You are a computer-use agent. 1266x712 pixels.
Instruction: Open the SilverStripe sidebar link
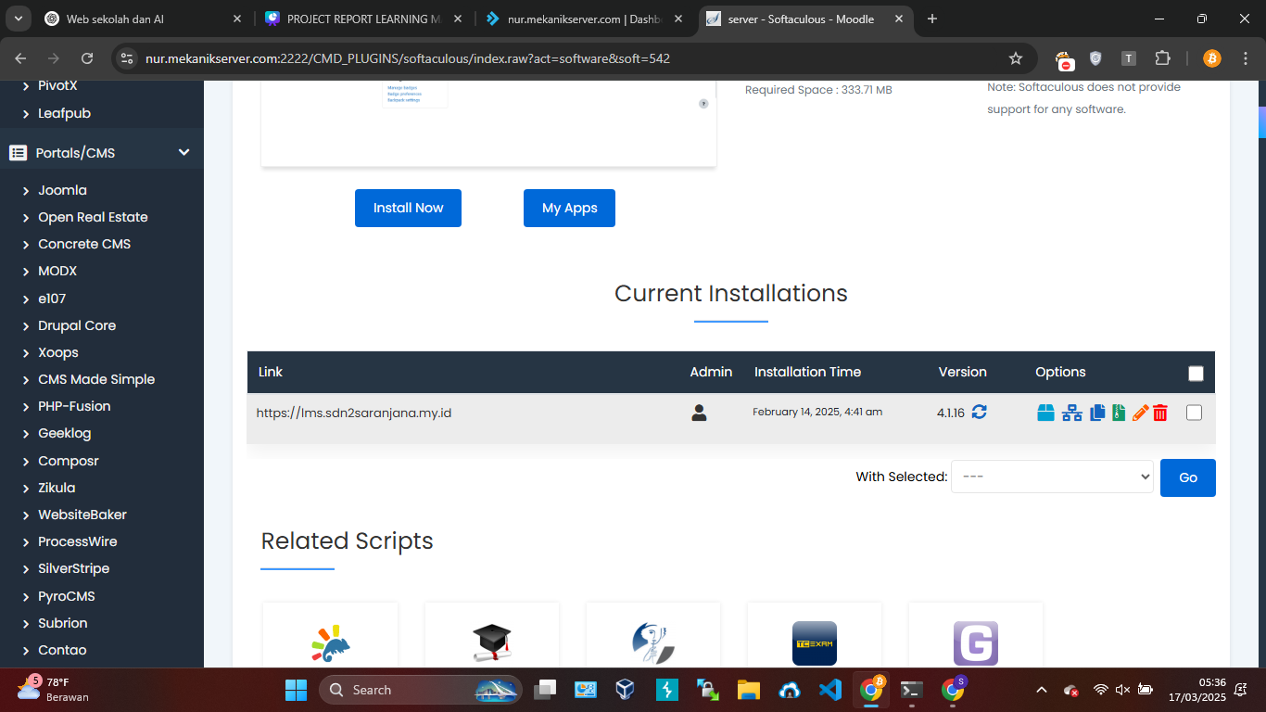[x=73, y=568]
